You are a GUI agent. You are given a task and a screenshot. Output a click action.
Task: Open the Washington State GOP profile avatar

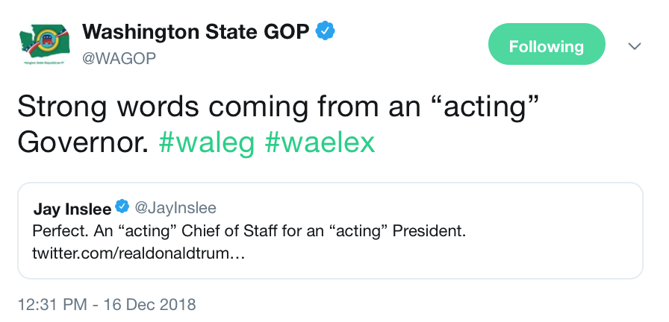click(44, 44)
